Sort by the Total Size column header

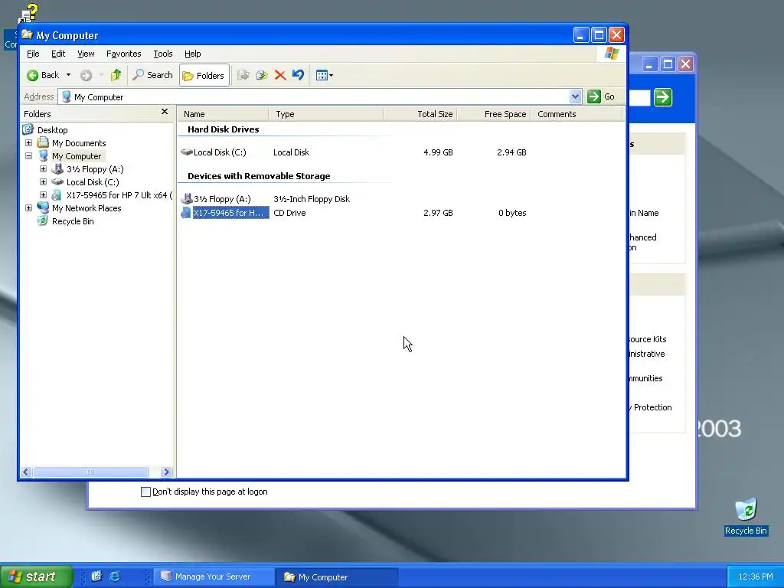[420, 114]
